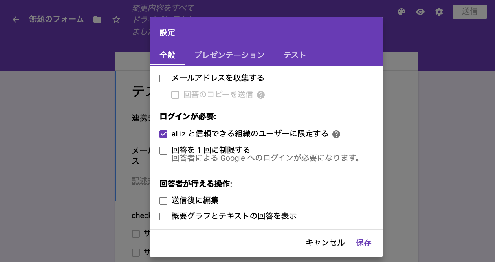This screenshot has width=495, height=262.
Task: Click the 無題のフォーム title field
Action: [x=56, y=19]
